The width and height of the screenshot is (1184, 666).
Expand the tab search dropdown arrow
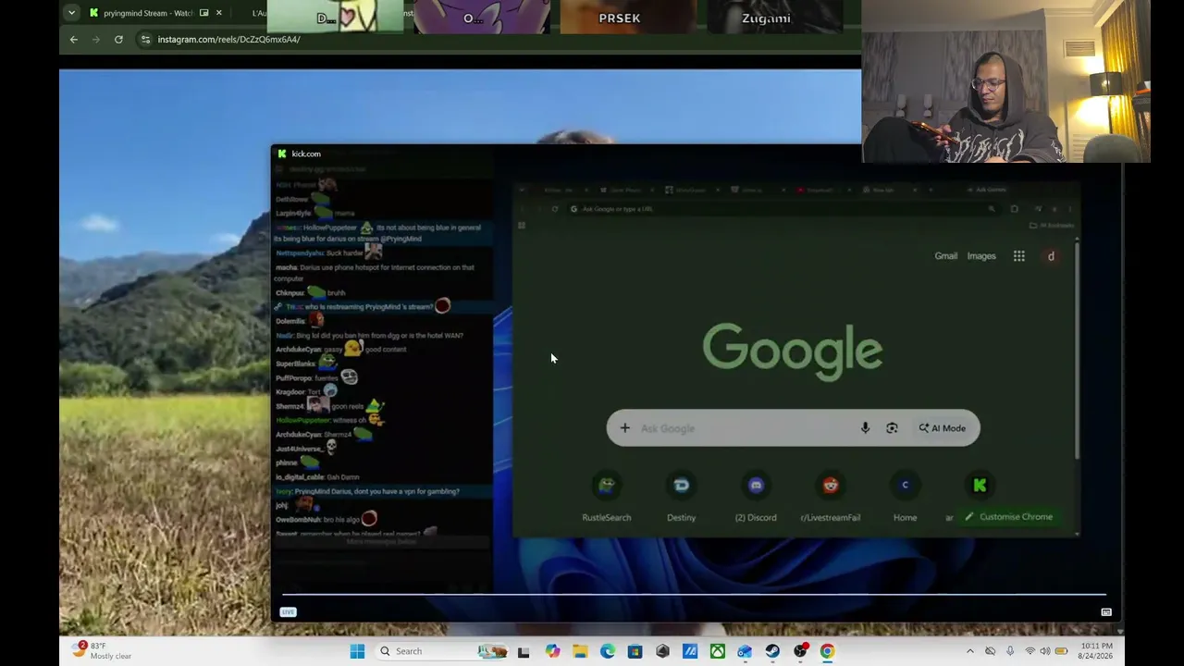coord(71,13)
